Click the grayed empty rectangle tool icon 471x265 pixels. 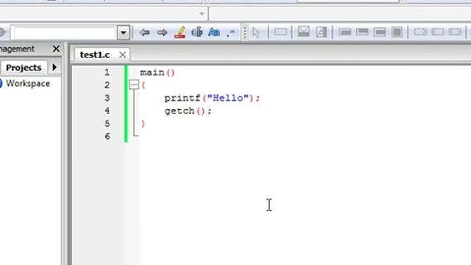(280, 32)
